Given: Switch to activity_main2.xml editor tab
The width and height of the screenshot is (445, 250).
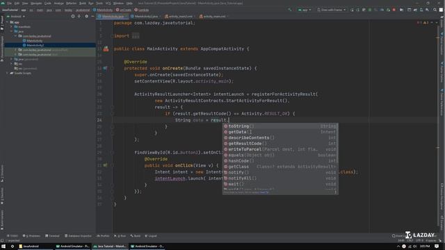Looking at the screenshot, I should [180, 17].
